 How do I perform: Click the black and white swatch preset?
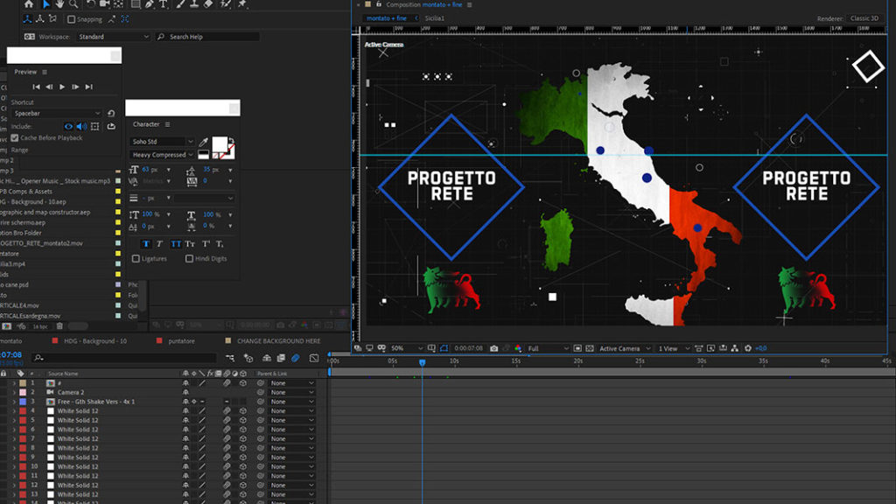[203, 154]
